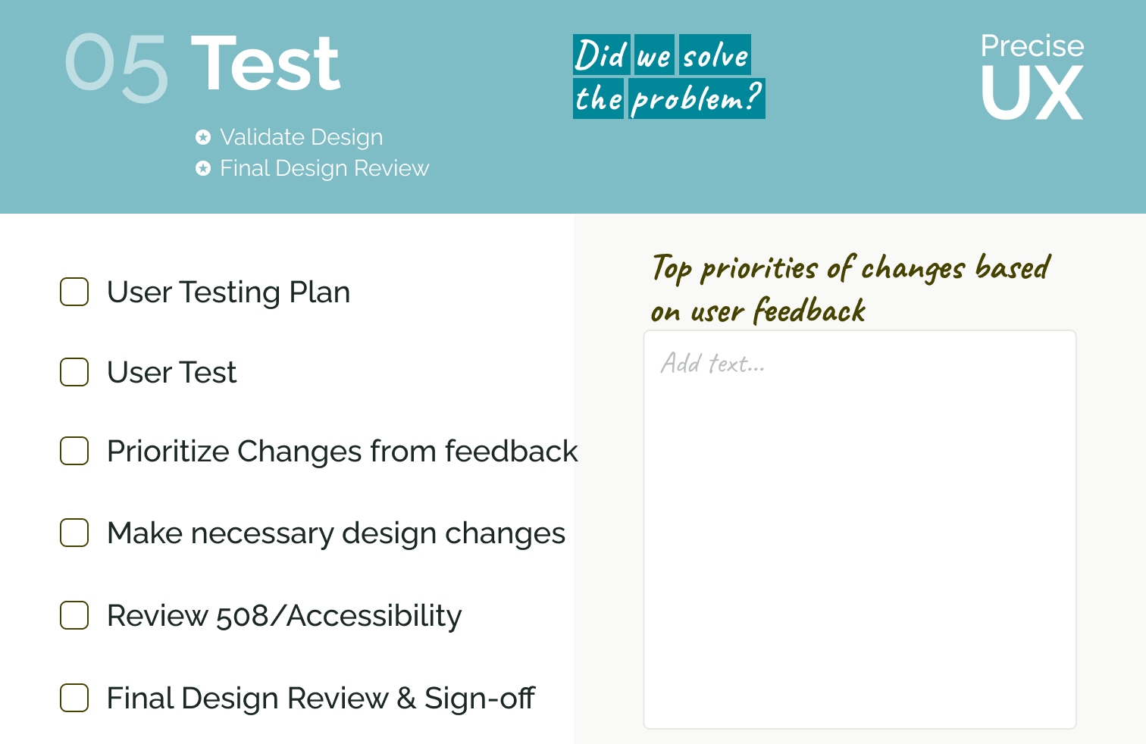The height and width of the screenshot is (744, 1146).
Task: Check the User Testing Plan checkbox
Action: click(74, 292)
